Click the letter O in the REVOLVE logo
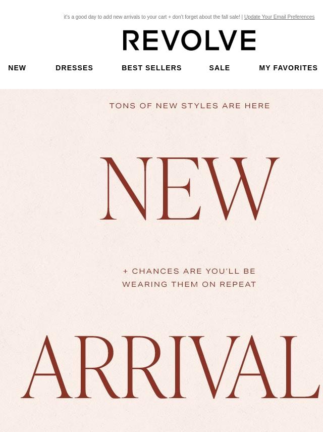The height and width of the screenshot is (432, 323). pyautogui.click(x=191, y=40)
